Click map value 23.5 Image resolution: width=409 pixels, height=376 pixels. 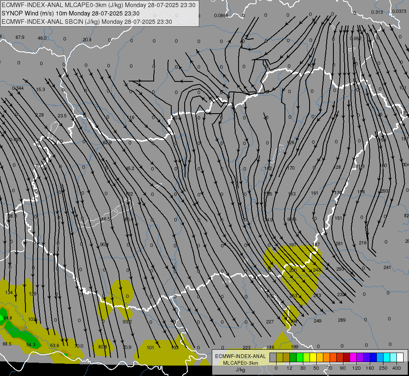click(62, 116)
